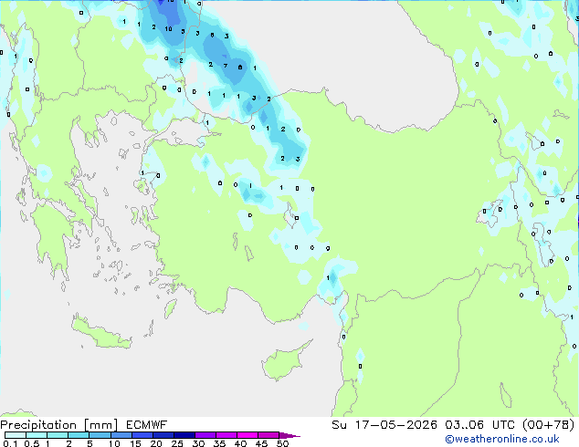Pick the legend swatch between 2 and 5
This screenshot has height=447, width=579.
(x=79, y=435)
